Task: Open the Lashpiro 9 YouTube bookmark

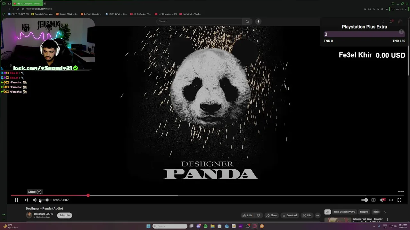Action: pyautogui.click(x=190, y=14)
